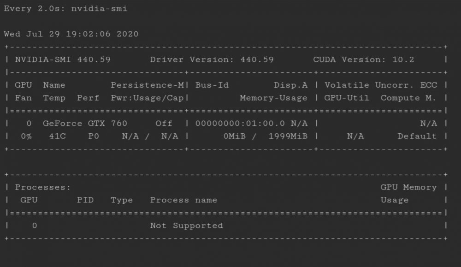
Task: Click the Off persistence mode value
Action: 164,124
